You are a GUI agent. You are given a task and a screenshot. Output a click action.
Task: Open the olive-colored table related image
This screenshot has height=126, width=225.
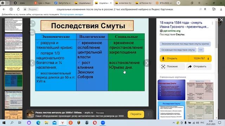point(200,110)
